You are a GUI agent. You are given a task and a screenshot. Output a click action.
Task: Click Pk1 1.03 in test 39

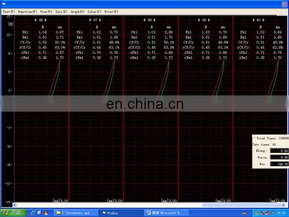pos(205,32)
